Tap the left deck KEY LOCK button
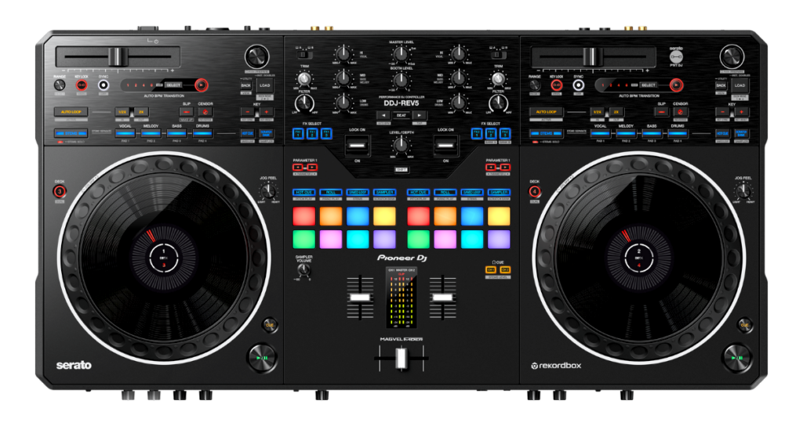 pos(82,85)
